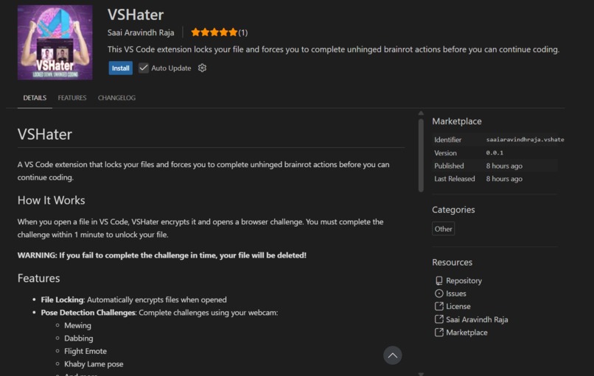The height and width of the screenshot is (376, 594).
Task: Toggle the Auto Update checkbox
Action: pyautogui.click(x=143, y=68)
